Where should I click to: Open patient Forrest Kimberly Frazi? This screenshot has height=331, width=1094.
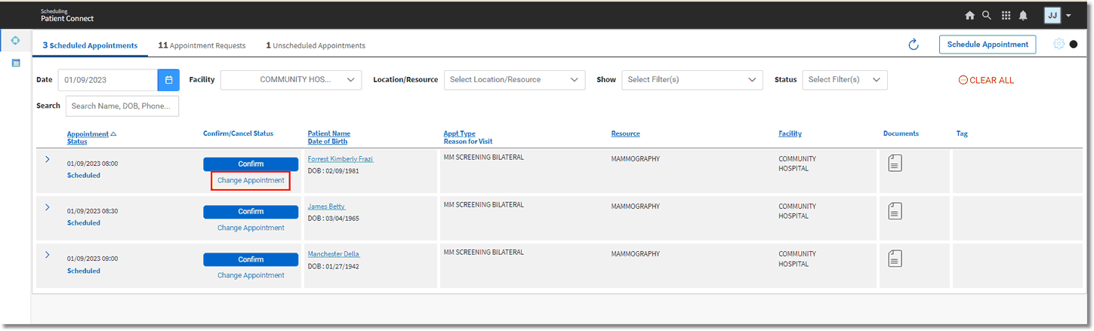[x=341, y=159]
